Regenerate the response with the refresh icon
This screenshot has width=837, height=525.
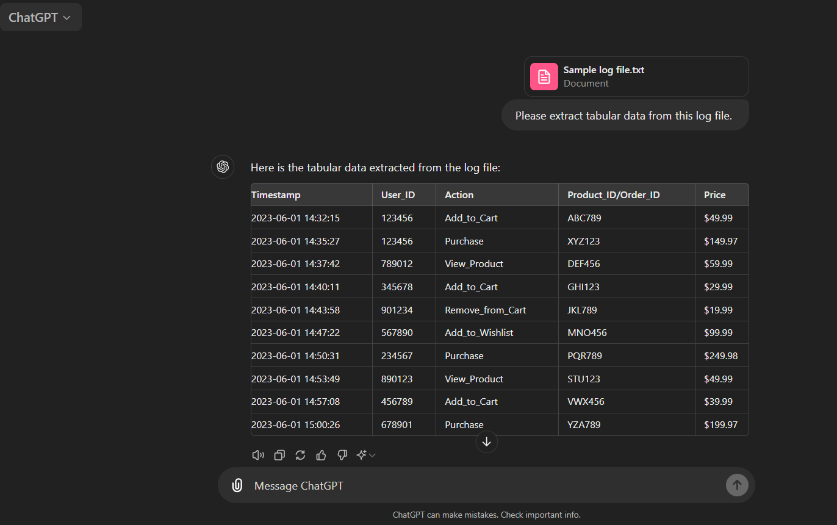pos(300,455)
